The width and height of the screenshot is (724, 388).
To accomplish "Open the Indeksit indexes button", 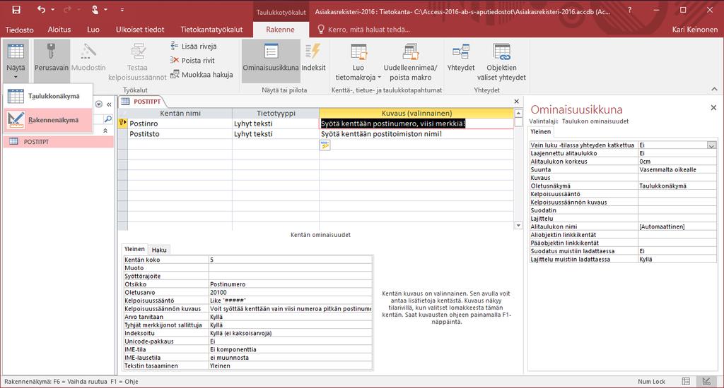I will pos(313,58).
